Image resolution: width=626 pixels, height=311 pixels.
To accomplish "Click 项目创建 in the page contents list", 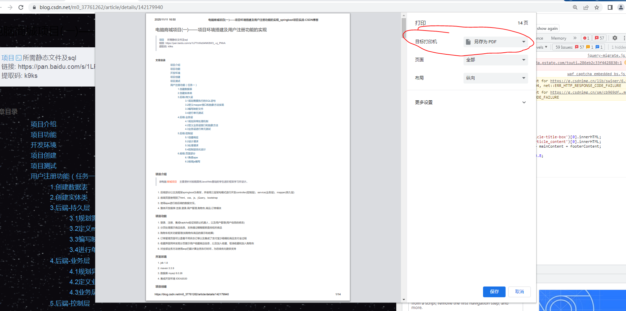I will (x=44, y=155).
